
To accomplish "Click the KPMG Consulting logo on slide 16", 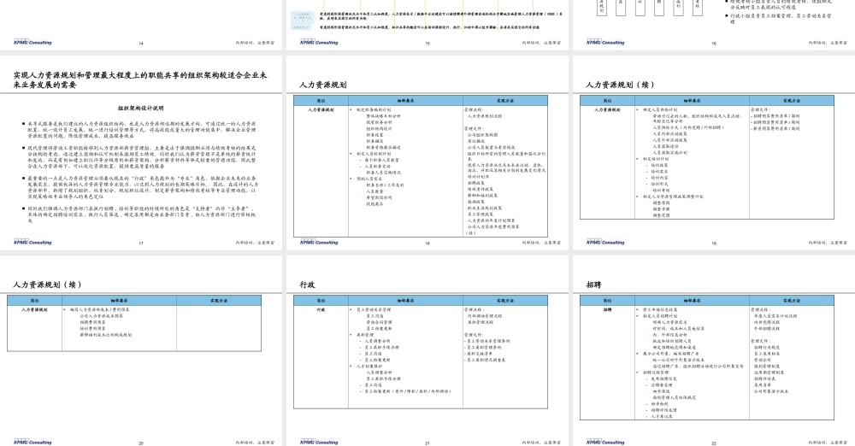I will point(605,42).
